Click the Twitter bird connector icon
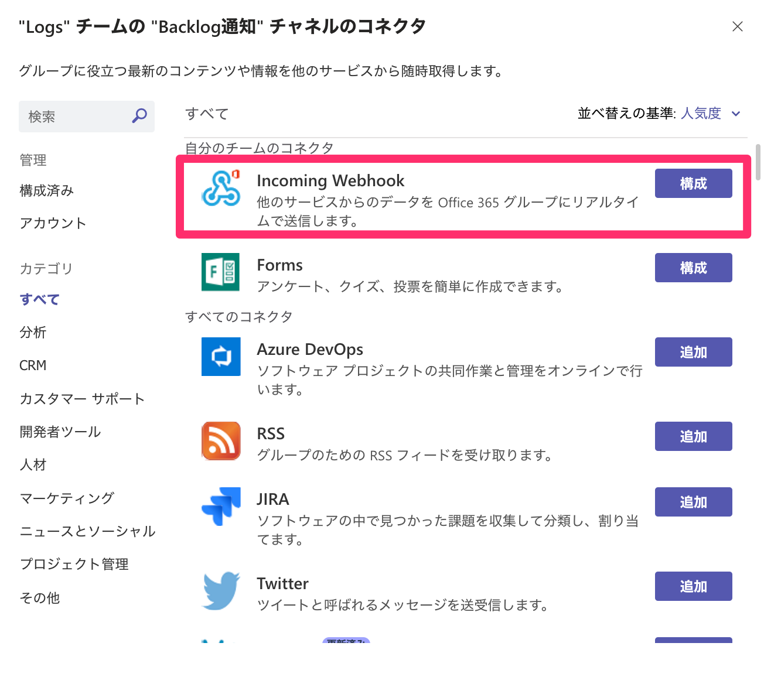The height and width of the screenshot is (677, 764). pyautogui.click(x=221, y=591)
